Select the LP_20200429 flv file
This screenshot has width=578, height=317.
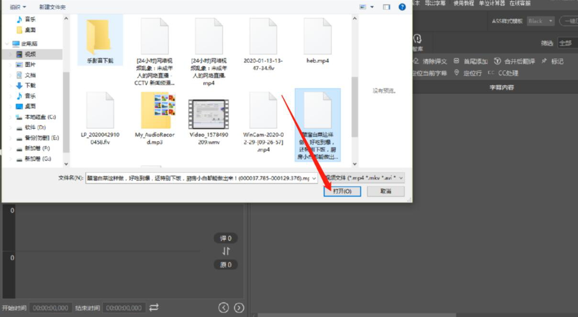pyautogui.click(x=100, y=118)
